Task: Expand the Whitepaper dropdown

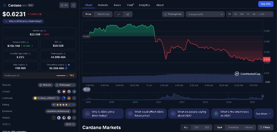Action: point(65,85)
